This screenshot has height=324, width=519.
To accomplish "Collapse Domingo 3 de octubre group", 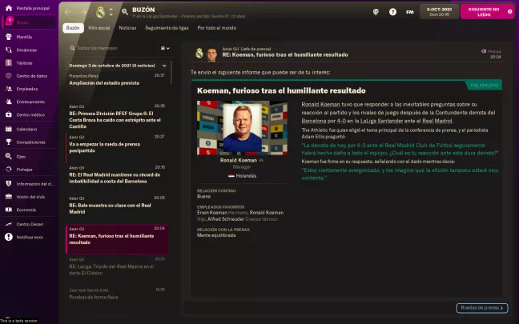I will click(164, 66).
